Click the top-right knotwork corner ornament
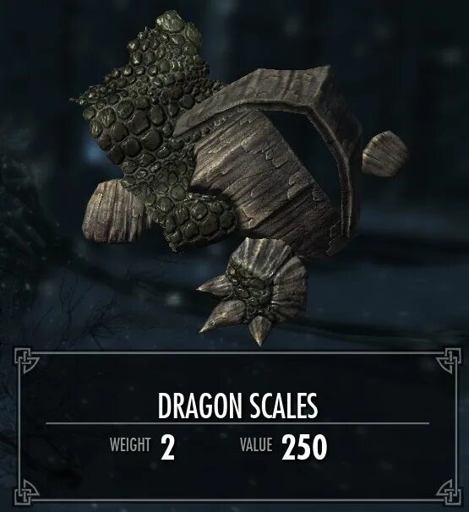The image size is (469, 512). tap(450, 360)
